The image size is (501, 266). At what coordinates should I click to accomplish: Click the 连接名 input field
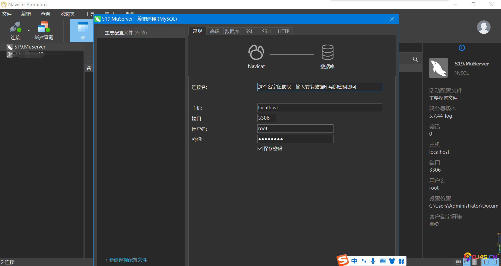click(320, 87)
